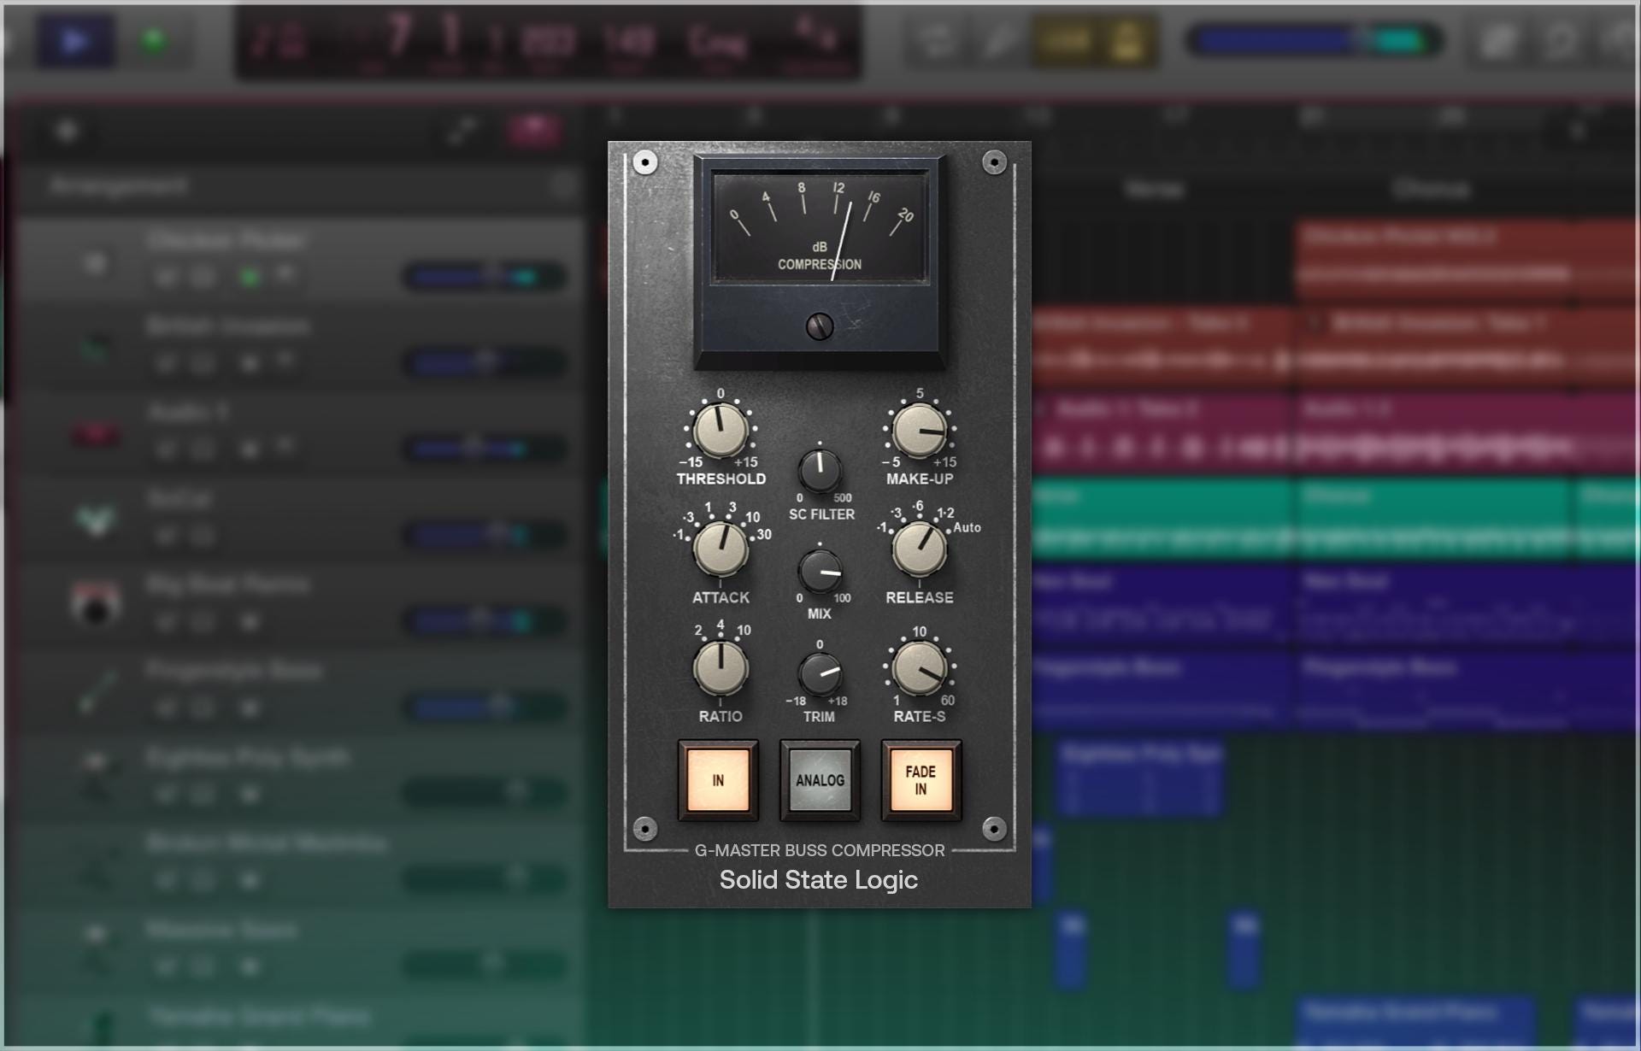This screenshot has width=1641, height=1051.
Task: Click the RATIO knob
Action: [x=721, y=668]
